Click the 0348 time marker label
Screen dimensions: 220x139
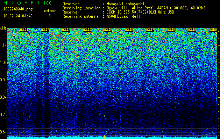point(171,30)
